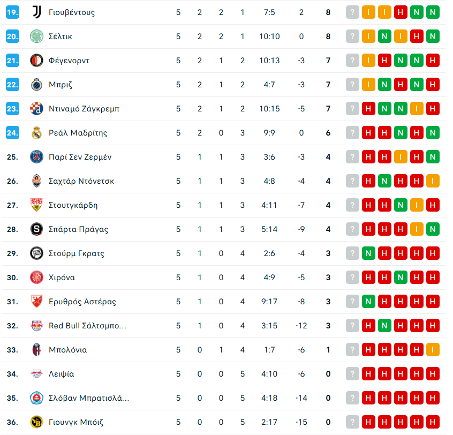Click the Club Brugge crest icon

click(x=36, y=85)
